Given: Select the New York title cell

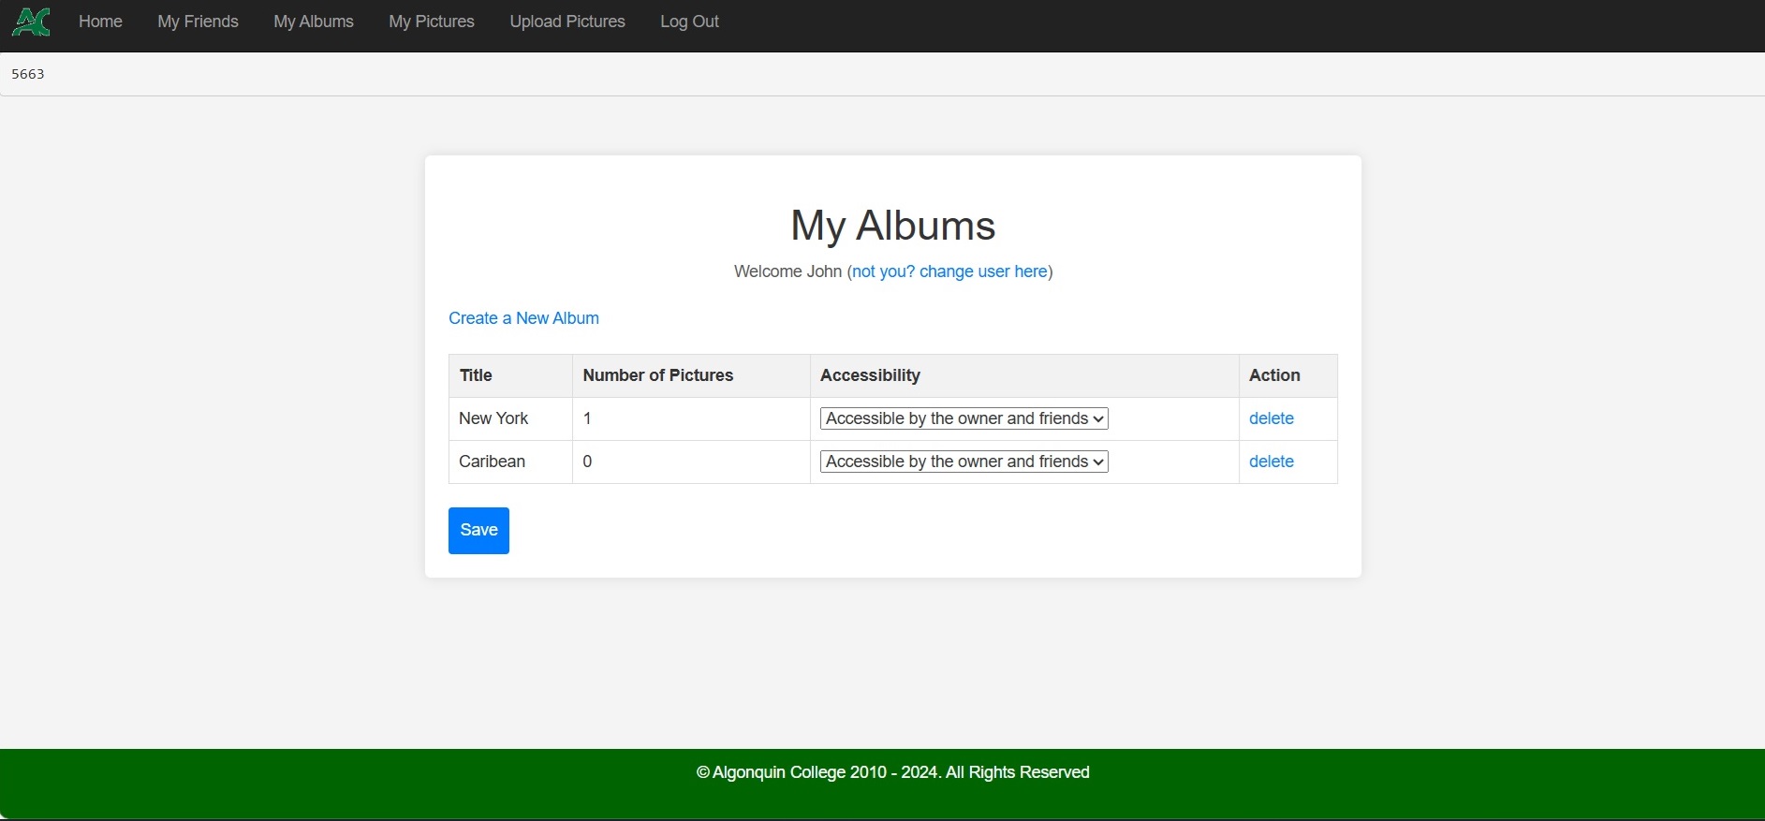Looking at the screenshot, I should coord(493,418).
